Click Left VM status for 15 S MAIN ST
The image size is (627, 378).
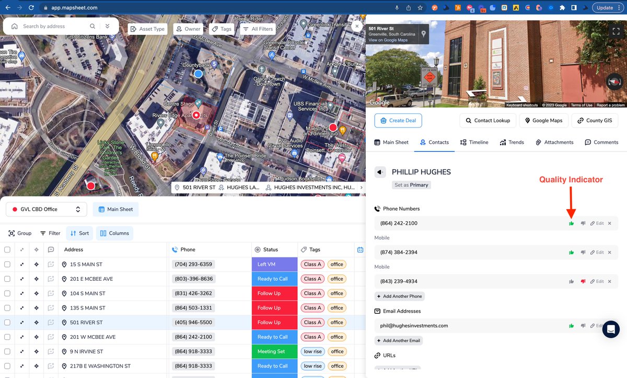tap(274, 265)
